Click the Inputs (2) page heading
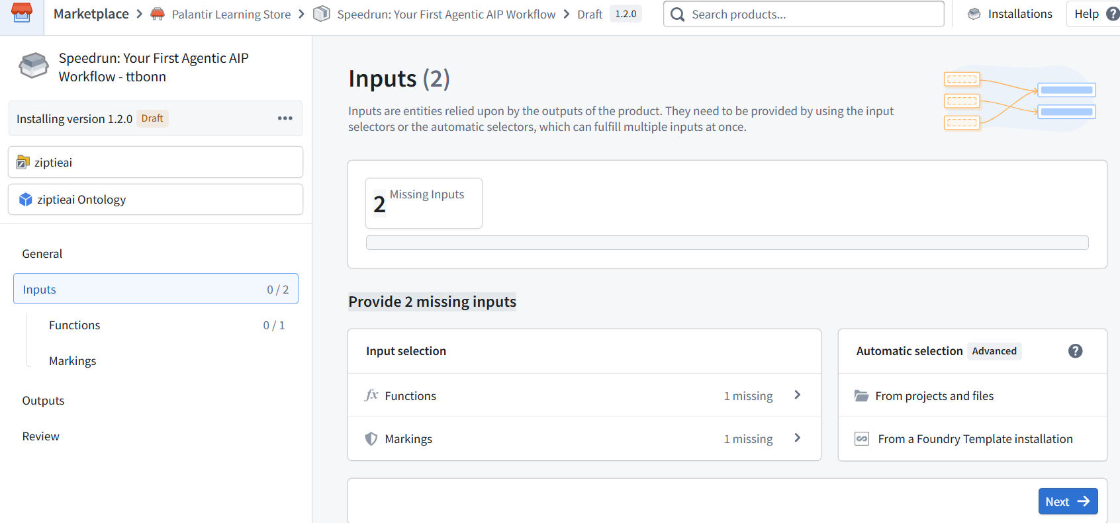The height and width of the screenshot is (523, 1120). [399, 79]
